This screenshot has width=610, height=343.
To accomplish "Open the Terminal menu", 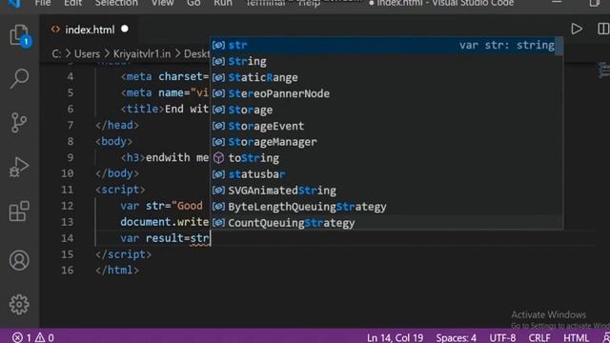I will [x=265, y=3].
